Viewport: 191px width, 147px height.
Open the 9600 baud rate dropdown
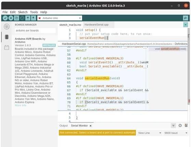pos(176,133)
